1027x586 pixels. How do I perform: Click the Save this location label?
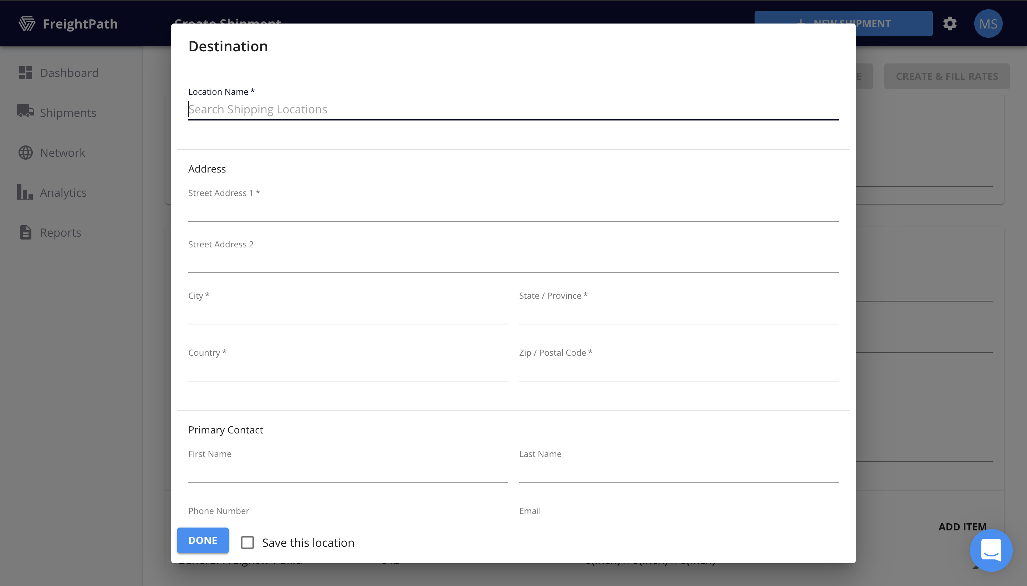click(308, 543)
